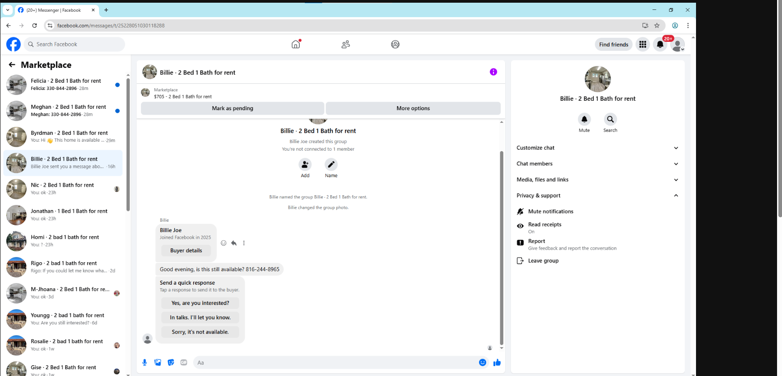Viewport: 782px width, 376px height.
Task: Click the chat messages scrollbar
Action: click(x=502, y=247)
